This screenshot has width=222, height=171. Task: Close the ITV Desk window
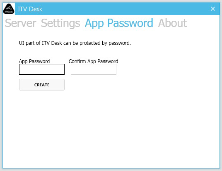pos(213,9)
